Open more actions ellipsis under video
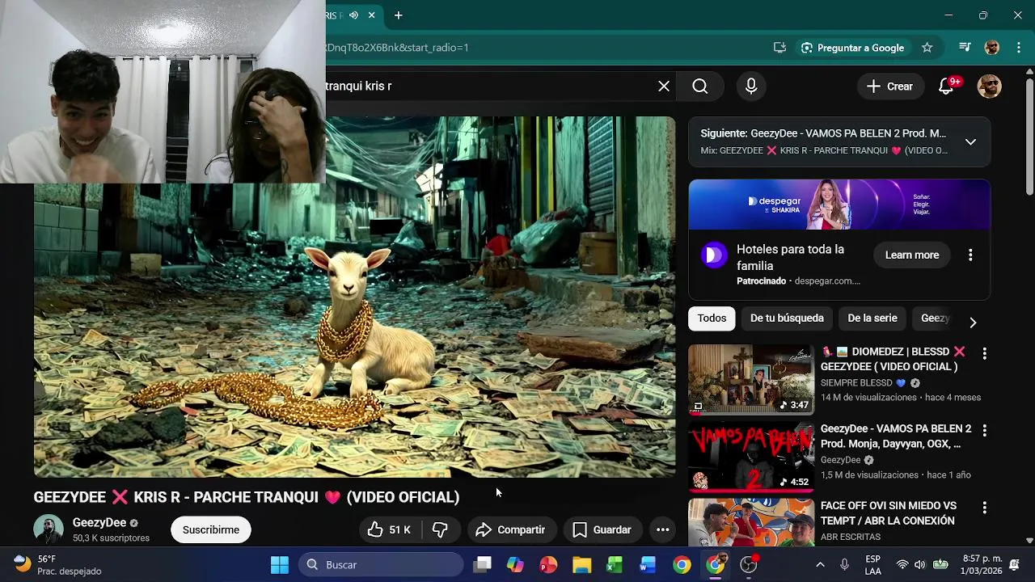Viewport: 1035px width, 582px height. 662,530
